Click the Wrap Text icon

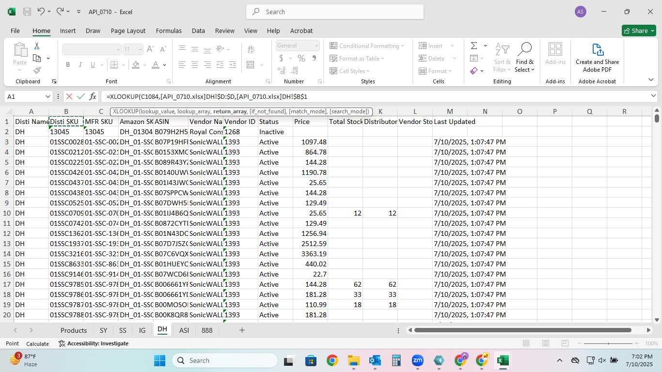tap(251, 49)
